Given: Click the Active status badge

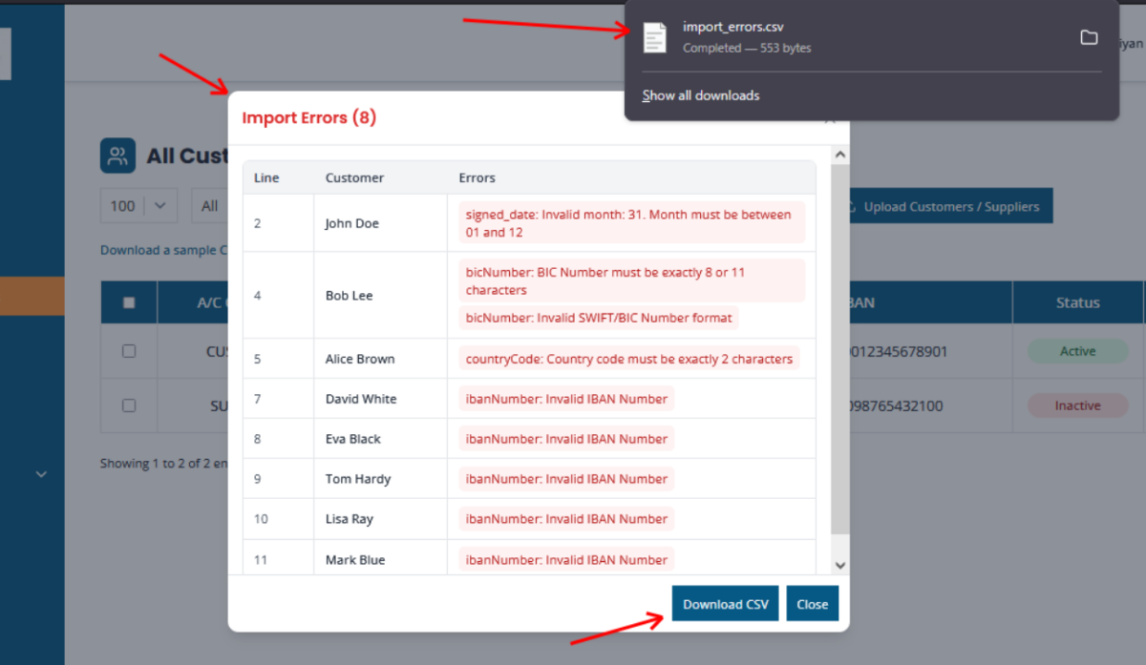Looking at the screenshot, I should (1077, 351).
